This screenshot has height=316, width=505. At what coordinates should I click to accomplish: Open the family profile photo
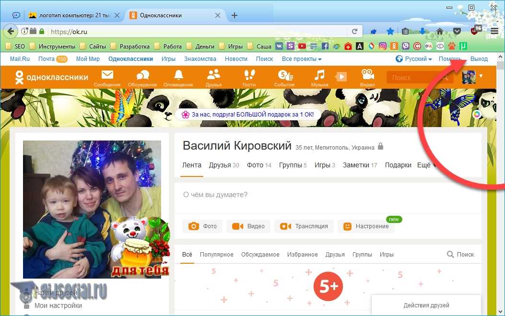[92, 209]
